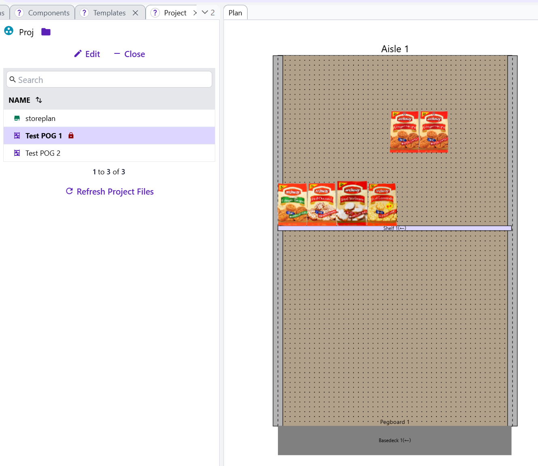Click the help icon on the Project tab
This screenshot has width=538, height=466.
(x=155, y=13)
